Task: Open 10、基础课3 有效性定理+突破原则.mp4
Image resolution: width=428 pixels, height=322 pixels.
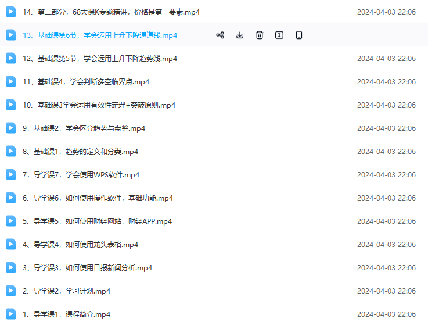Action: [99, 105]
